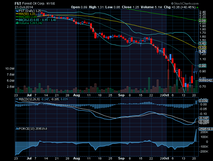Click the 5069342 volume tag on axis
213x161 pixels.
[x=206, y=80]
